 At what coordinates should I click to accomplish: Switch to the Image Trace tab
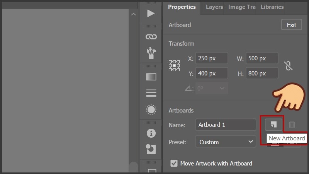tap(242, 7)
